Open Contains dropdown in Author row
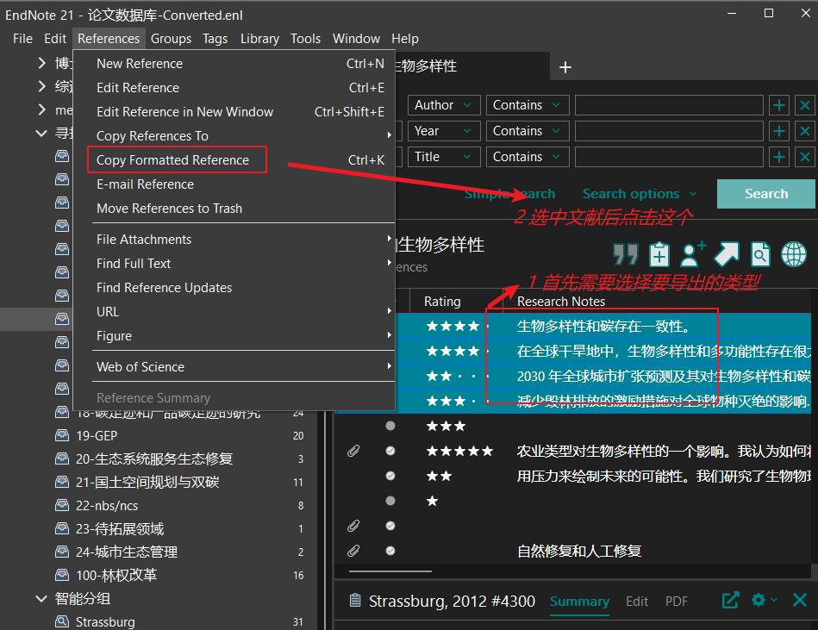Image resolution: width=818 pixels, height=630 pixels. click(528, 105)
